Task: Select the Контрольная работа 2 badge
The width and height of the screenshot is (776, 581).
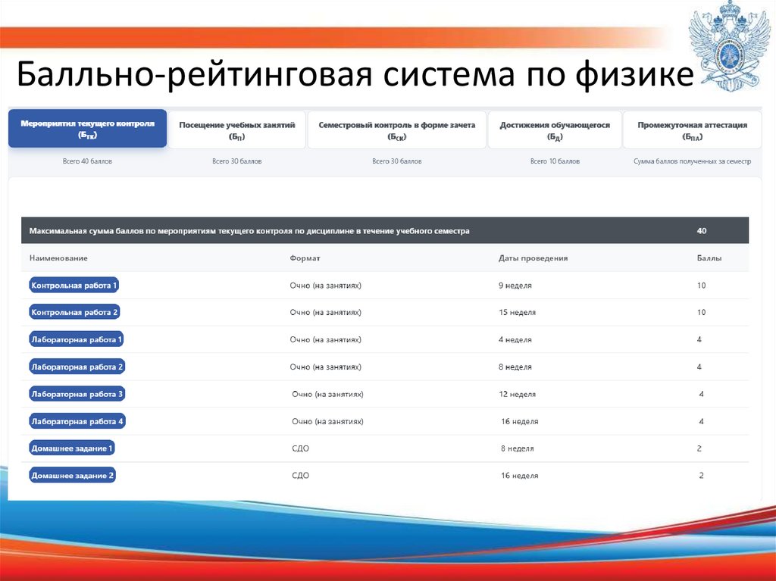Action: click(x=74, y=312)
